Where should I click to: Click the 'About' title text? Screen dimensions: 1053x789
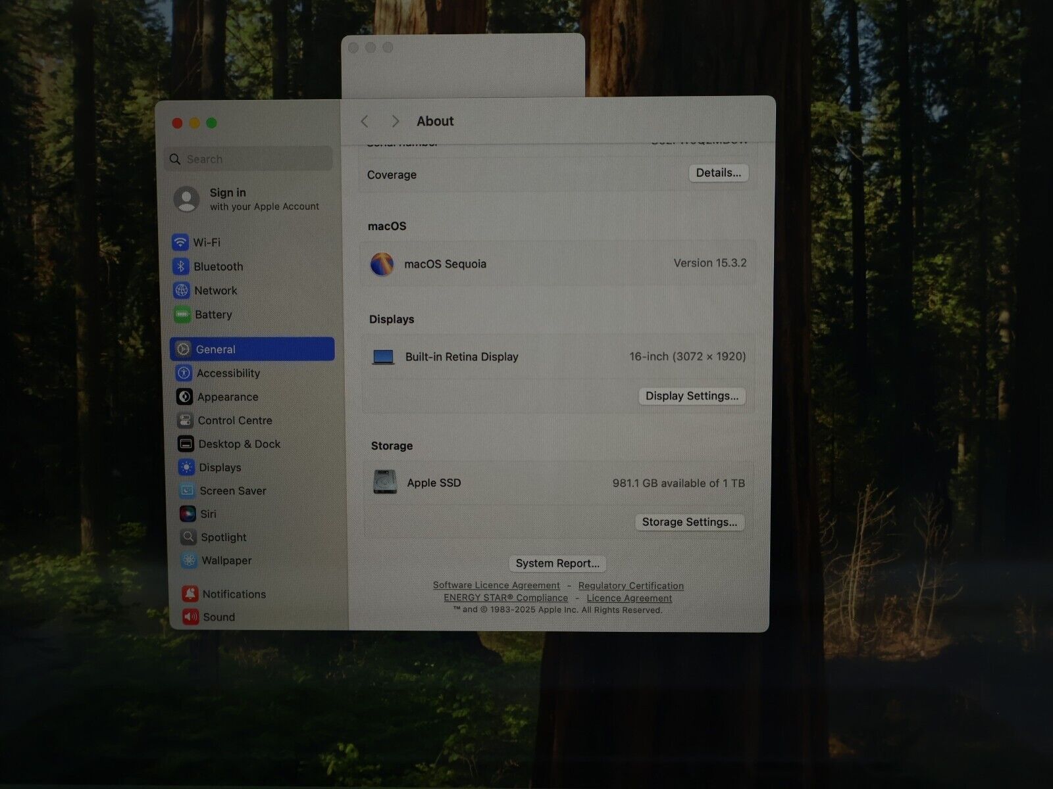435,121
